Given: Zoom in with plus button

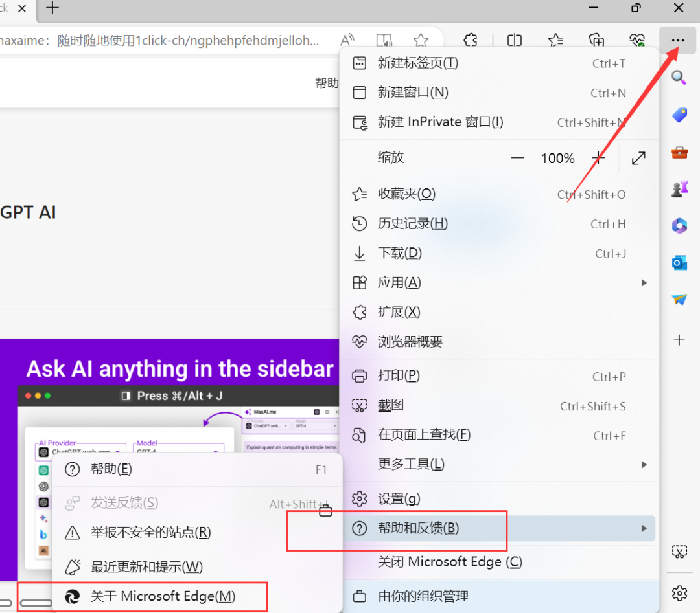Looking at the screenshot, I should tap(598, 158).
